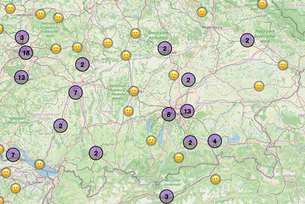This screenshot has width=305, height=204.
Task: Click the smiley right of Naturpark Karwendel label
Action: pyautogui.click(x=215, y=180)
